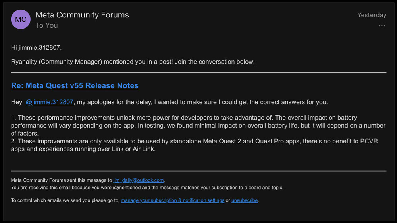Click the jim_dally@outlook.com email link
Image resolution: width=397 pixels, height=223 pixels.
[x=139, y=180]
